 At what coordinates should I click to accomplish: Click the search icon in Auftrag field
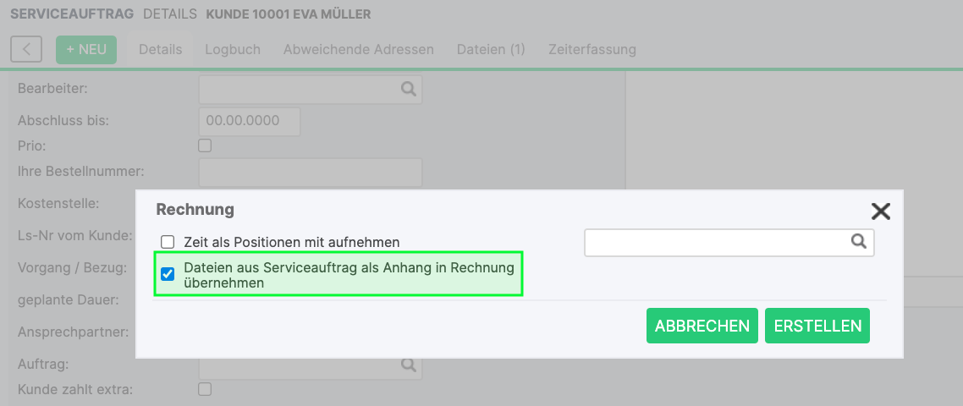[x=408, y=365]
